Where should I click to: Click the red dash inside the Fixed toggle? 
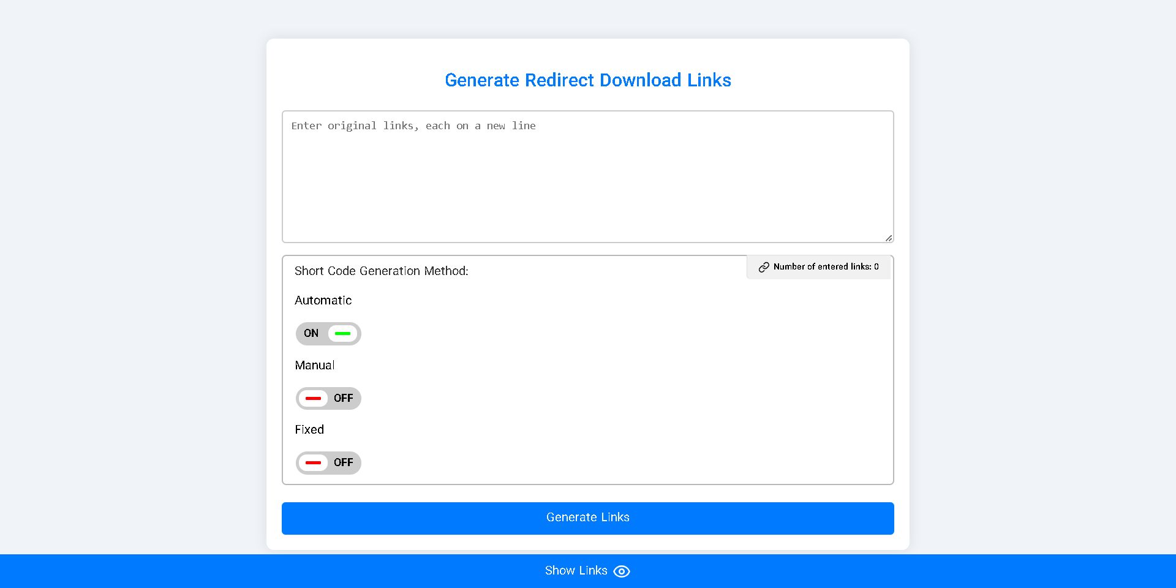[314, 463]
